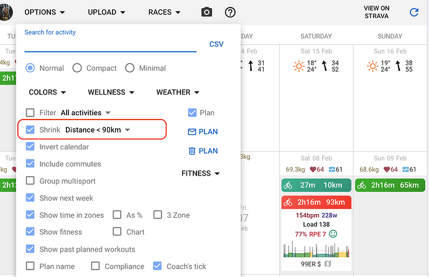The height and width of the screenshot is (277, 429).
Task: Click the smiley face on 93km ride
Action: tap(333, 233)
